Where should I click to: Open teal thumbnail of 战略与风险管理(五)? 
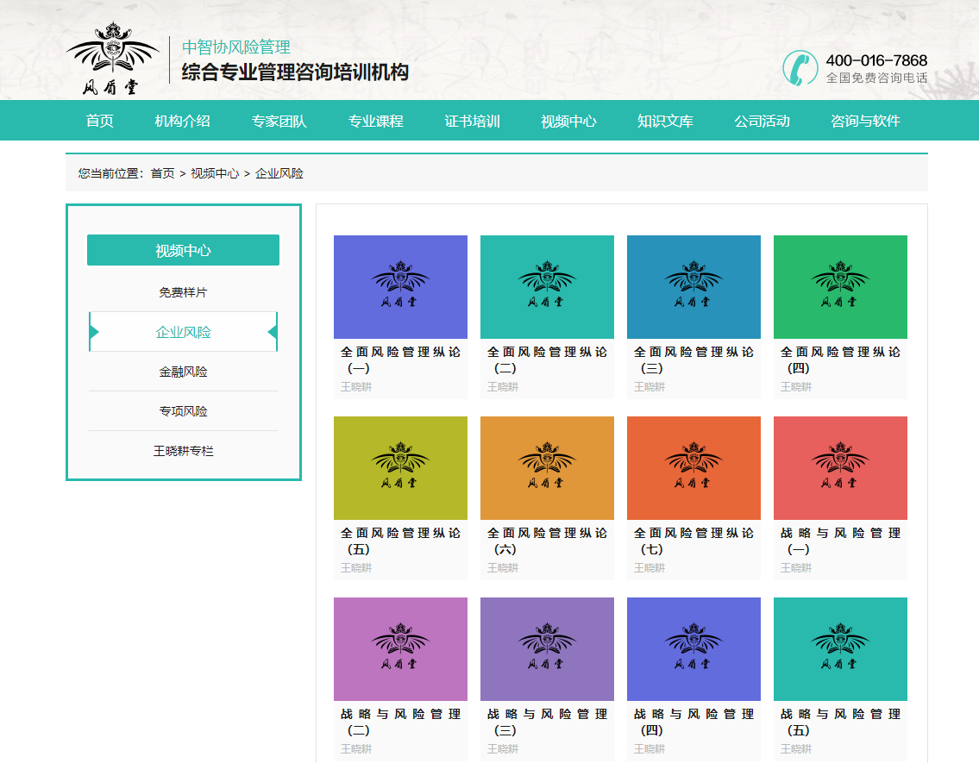tap(840, 649)
